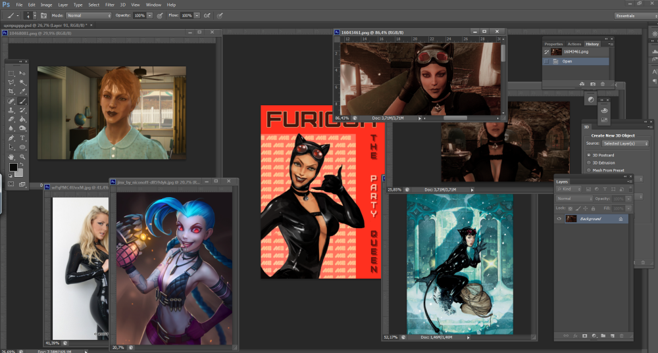658x353 pixels.
Task: Select the Ellipse shape tool
Action: [x=22, y=147]
